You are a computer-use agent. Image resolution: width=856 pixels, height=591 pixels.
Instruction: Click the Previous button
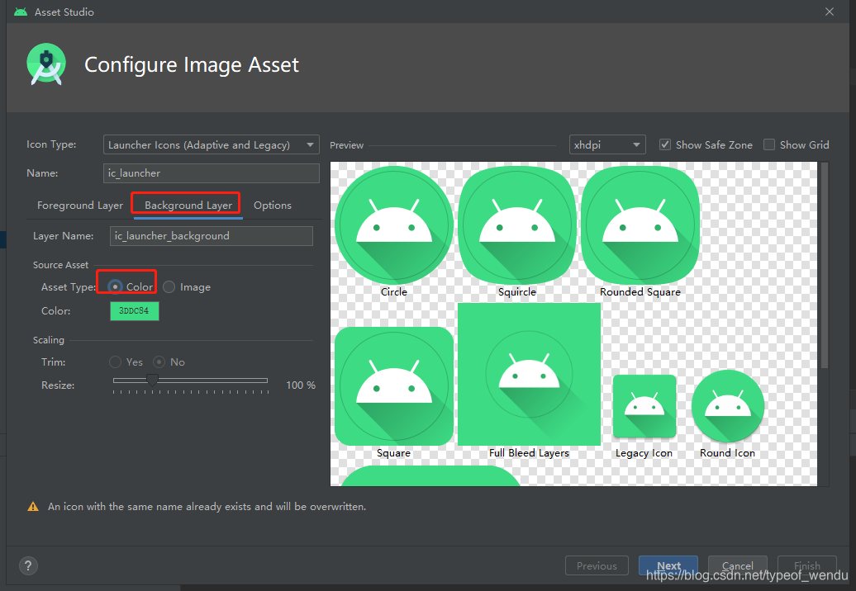[597, 565]
